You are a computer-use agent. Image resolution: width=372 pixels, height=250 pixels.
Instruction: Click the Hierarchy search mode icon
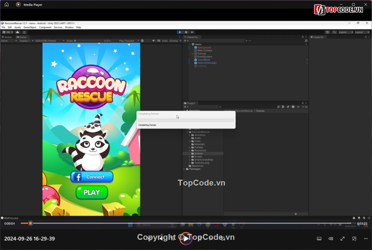306,41
